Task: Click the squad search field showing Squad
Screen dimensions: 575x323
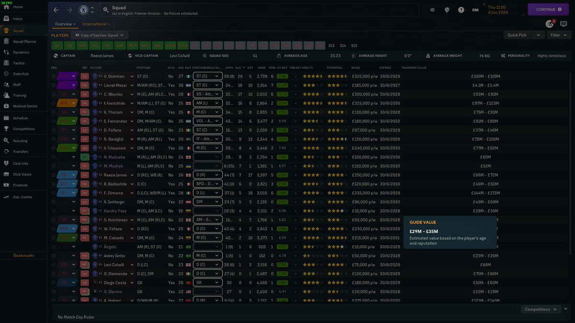Action: point(259,10)
